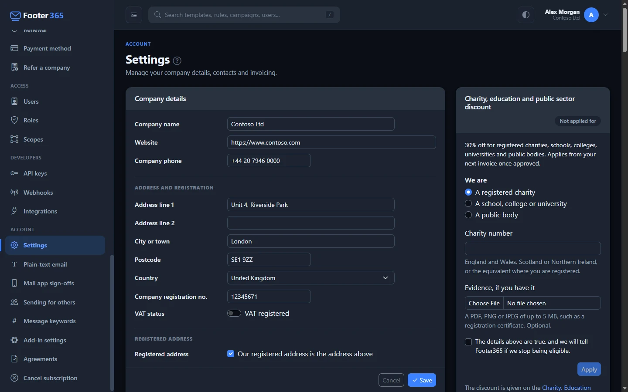
Task: Click the Address line 1 field
Action: [x=311, y=205]
